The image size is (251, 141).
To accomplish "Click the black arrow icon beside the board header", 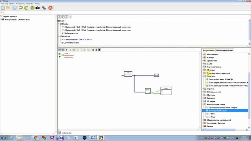I will click(x=60, y=57).
